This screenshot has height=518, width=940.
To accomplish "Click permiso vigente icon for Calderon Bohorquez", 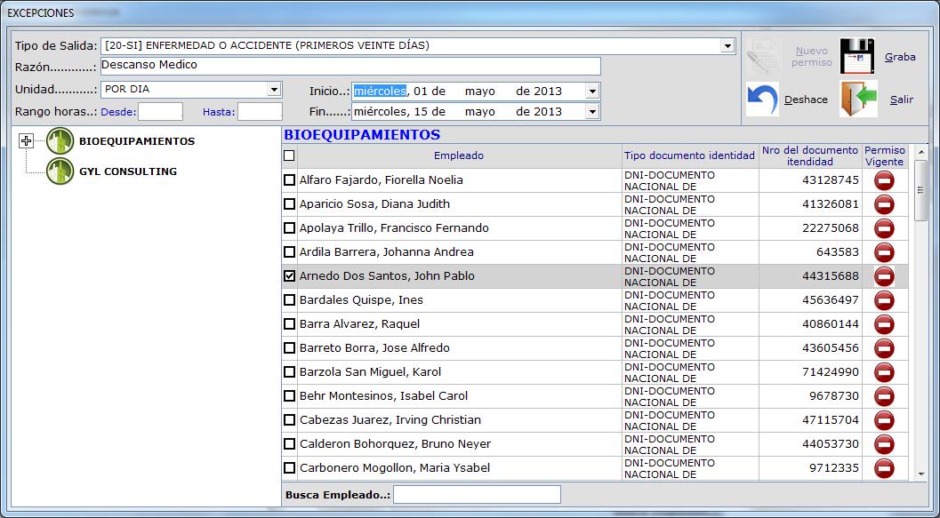I will pyautogui.click(x=884, y=443).
